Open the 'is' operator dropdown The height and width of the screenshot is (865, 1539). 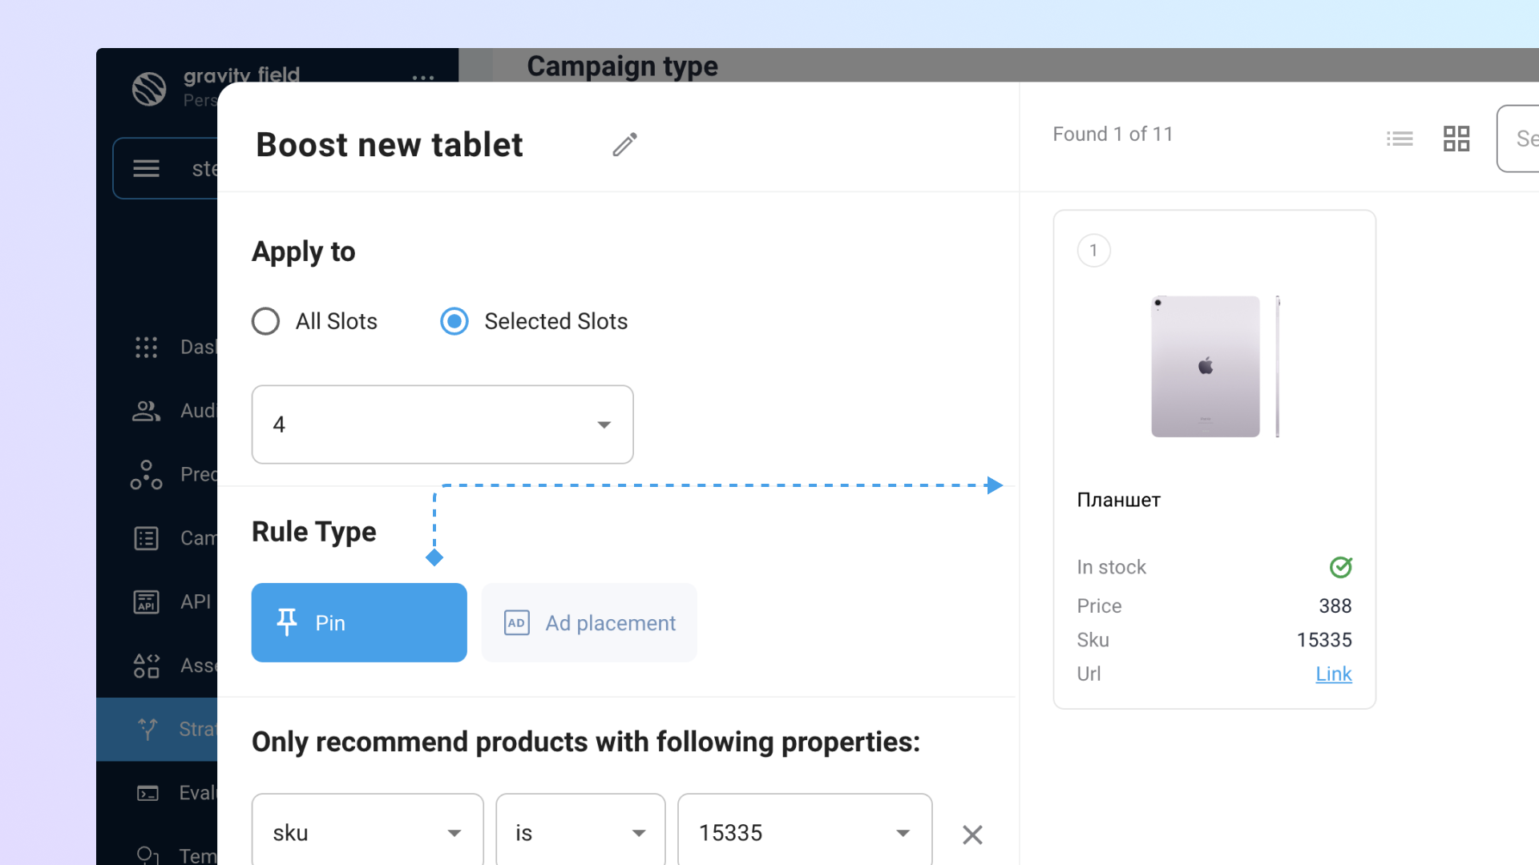[580, 833]
